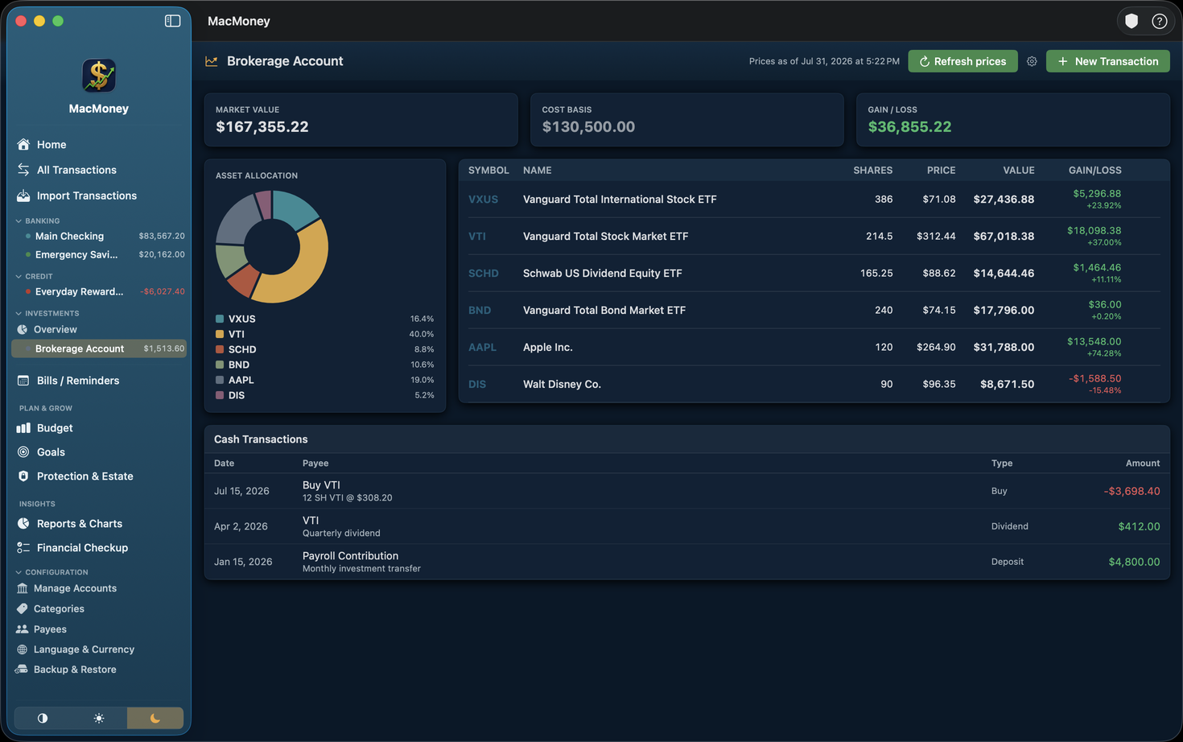
Task: Open the Goals label
Action: tap(51, 452)
